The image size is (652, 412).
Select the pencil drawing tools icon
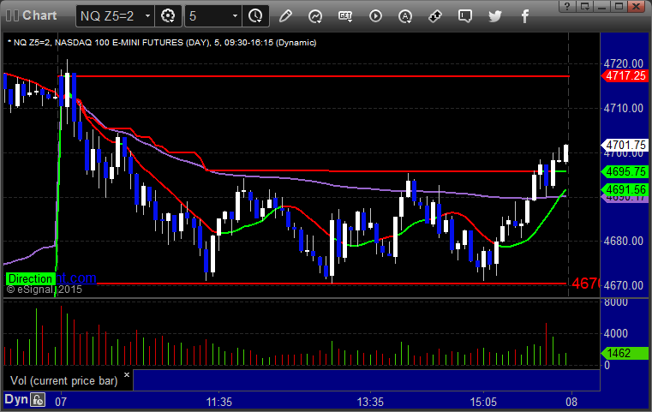click(285, 16)
